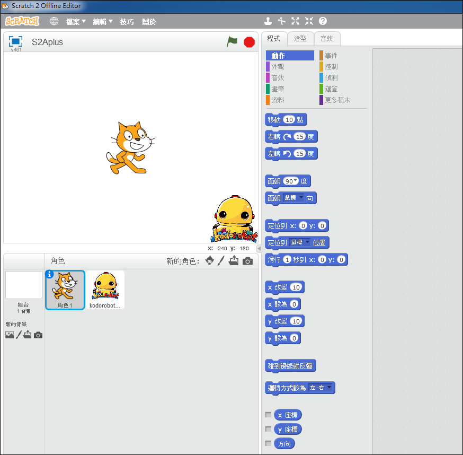Click the seconds field in 滑行 block
The width and height of the screenshot is (463, 455).
287,259
